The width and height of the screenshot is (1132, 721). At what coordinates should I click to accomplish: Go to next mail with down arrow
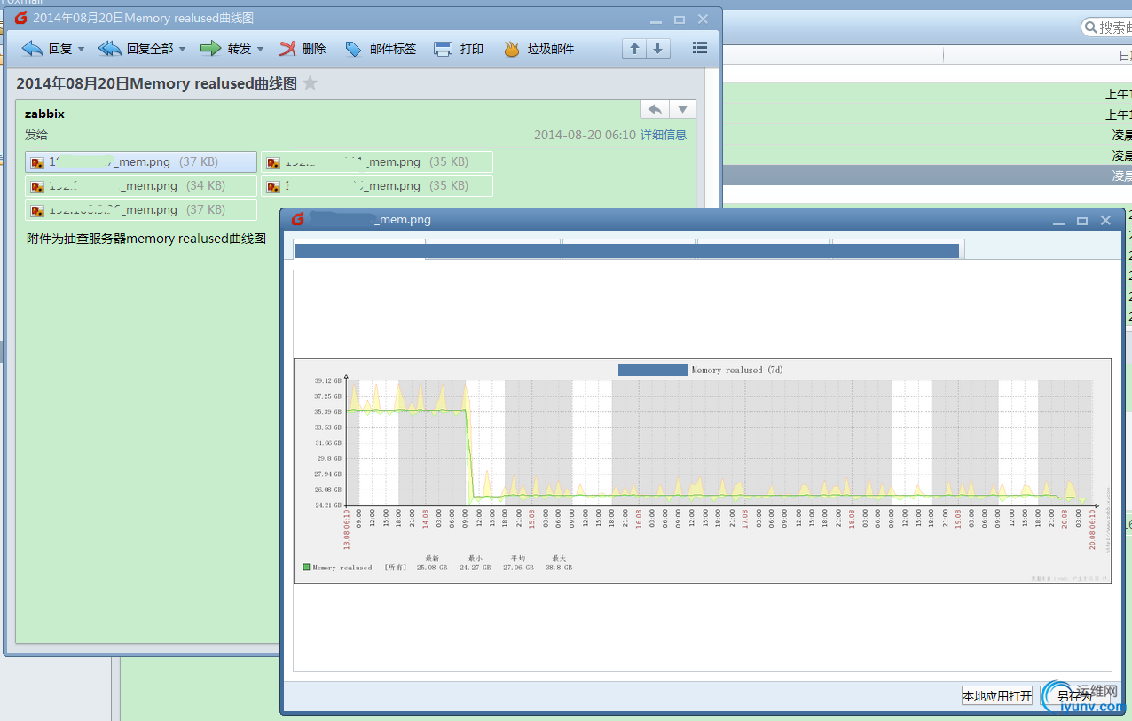coord(657,49)
